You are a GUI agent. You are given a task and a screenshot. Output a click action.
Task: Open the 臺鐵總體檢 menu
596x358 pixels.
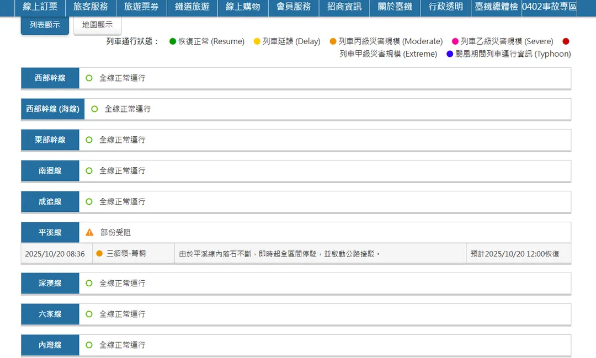497,7
